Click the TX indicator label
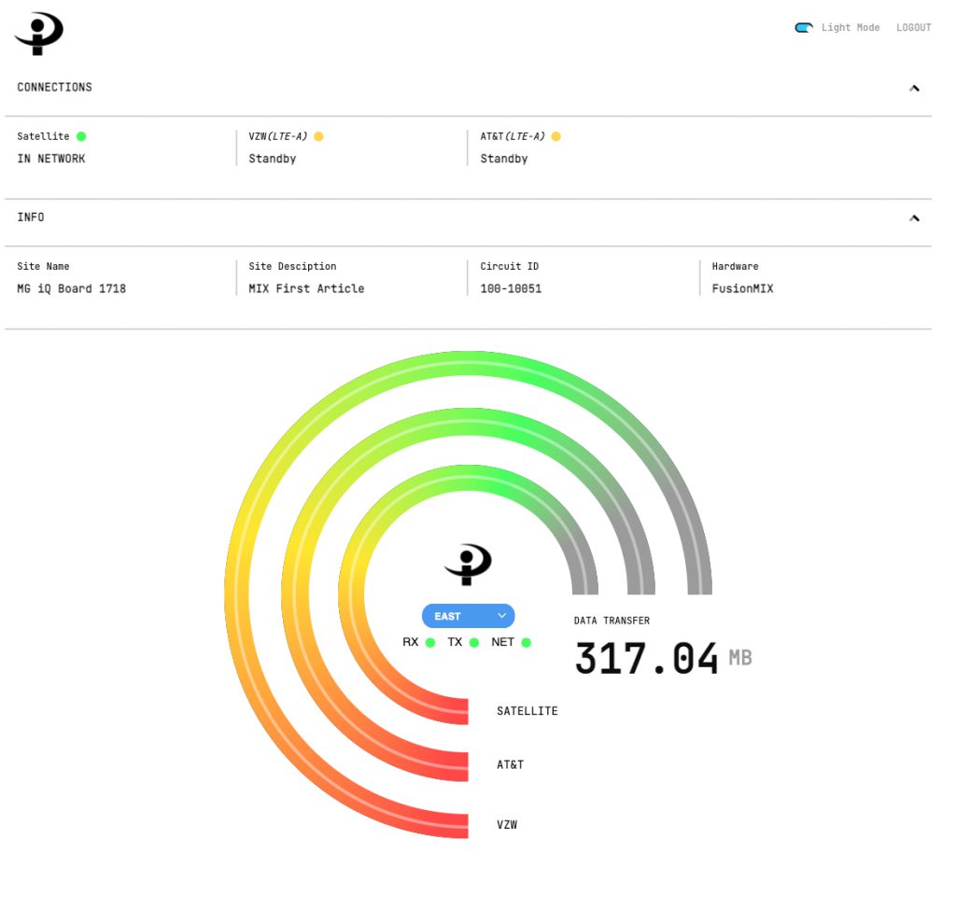 click(x=455, y=642)
